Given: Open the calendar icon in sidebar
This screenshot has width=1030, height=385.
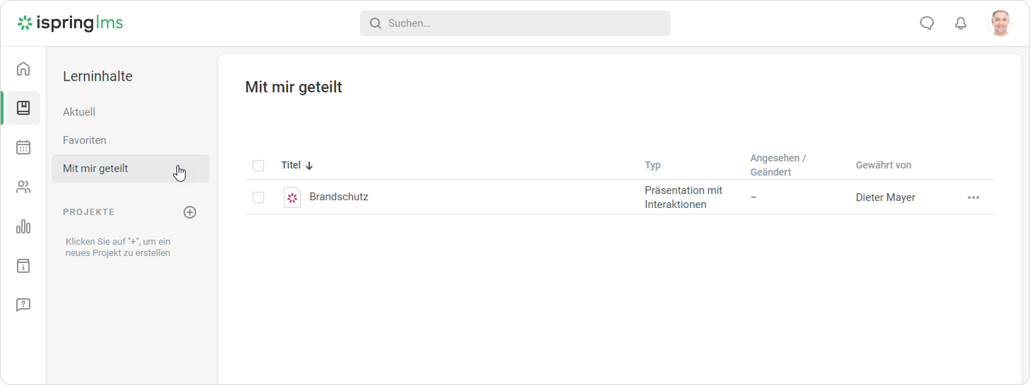Looking at the screenshot, I should coord(23,147).
